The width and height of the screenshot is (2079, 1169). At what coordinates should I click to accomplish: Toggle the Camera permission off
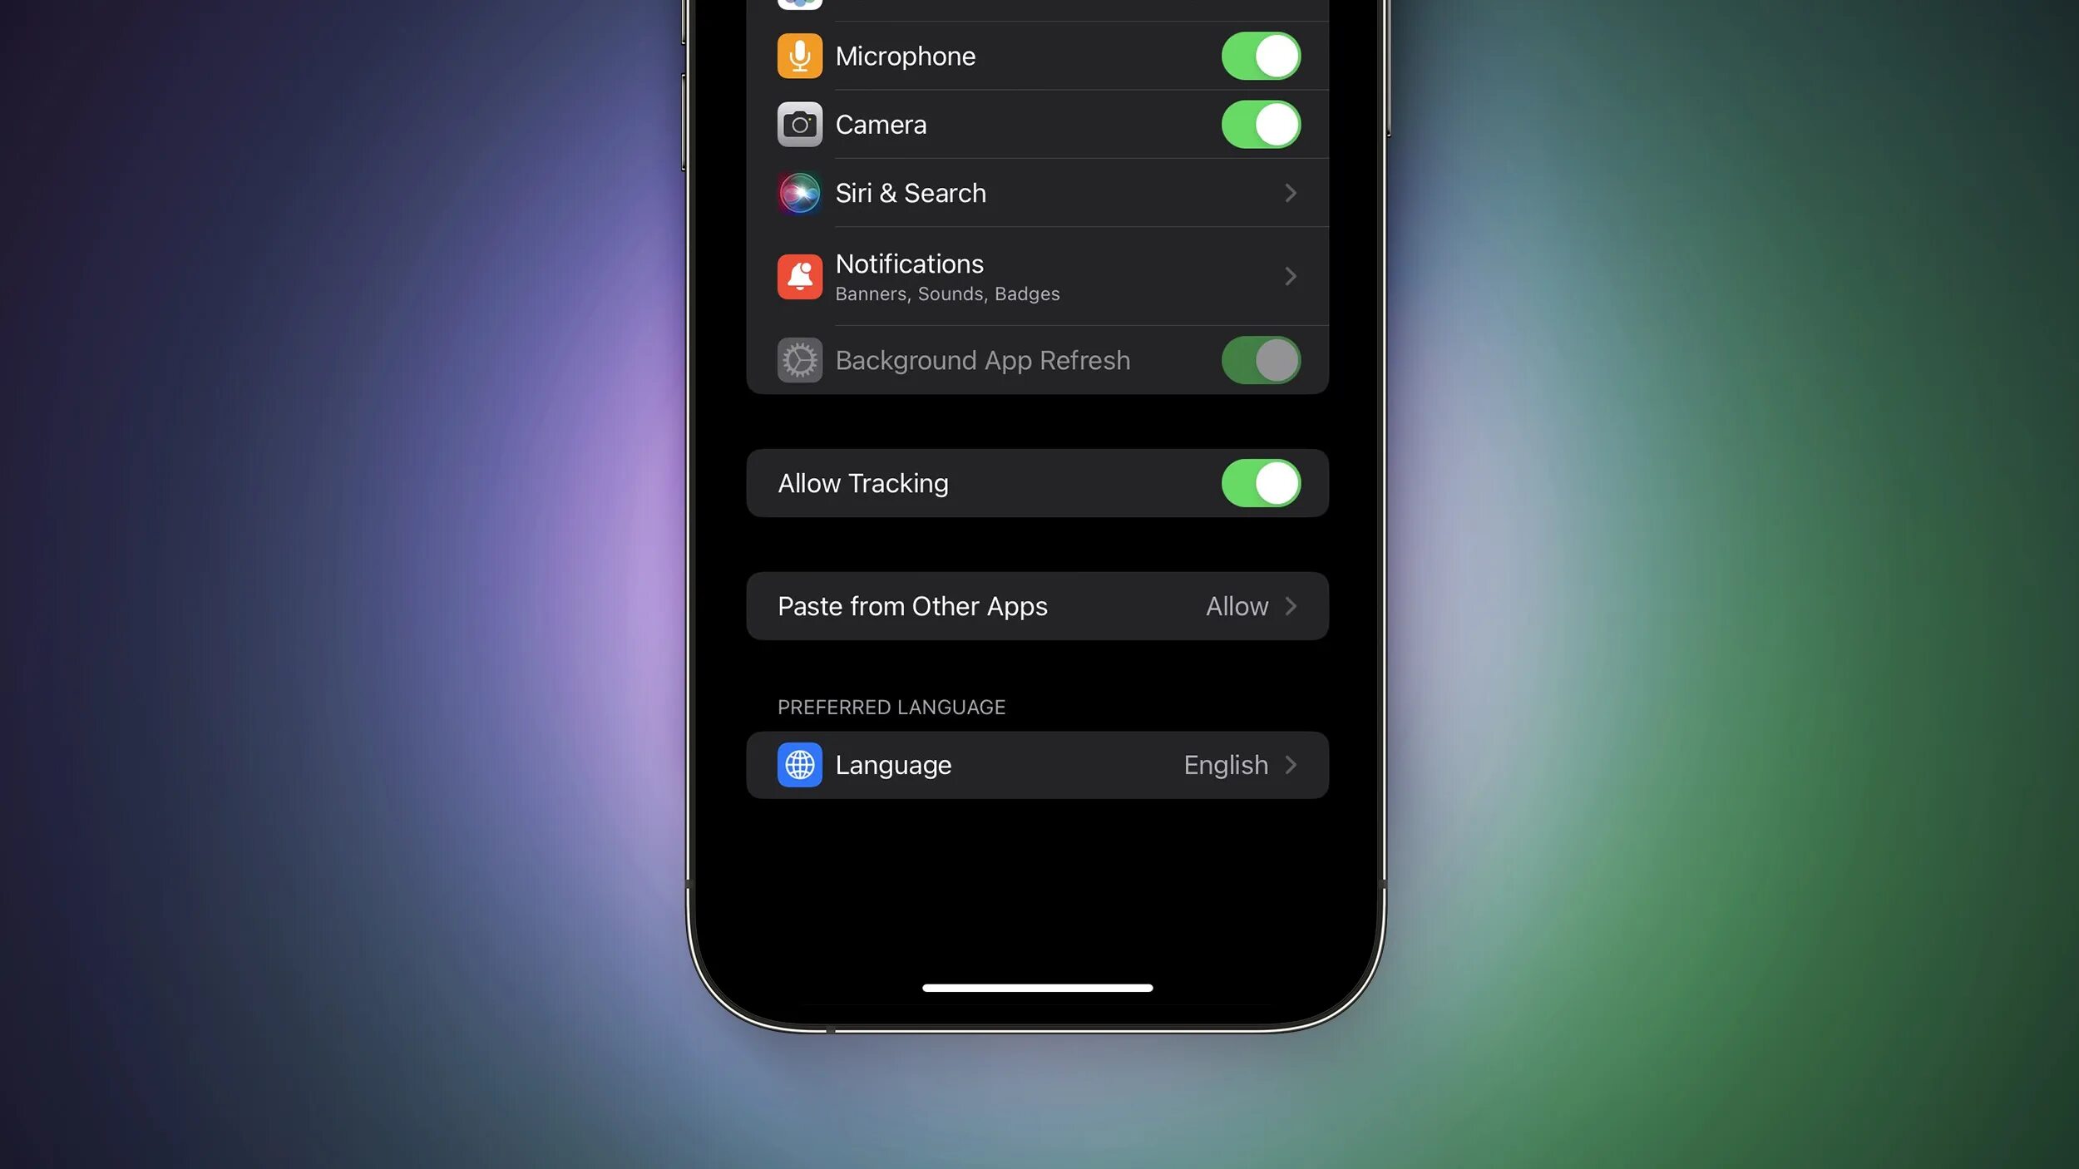[x=1259, y=124]
